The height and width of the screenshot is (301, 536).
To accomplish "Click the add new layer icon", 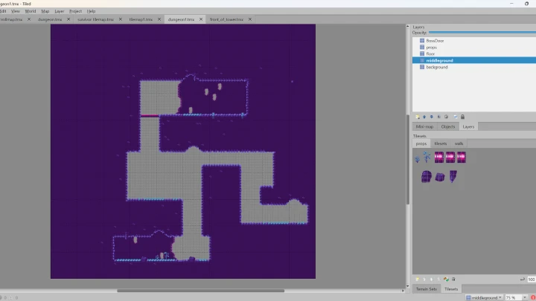I will pyautogui.click(x=417, y=117).
